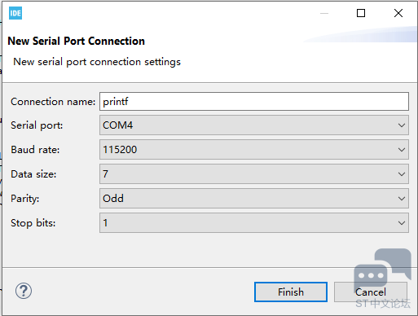Minimize the serial port dialog window
418x316 pixels.
[324, 13]
